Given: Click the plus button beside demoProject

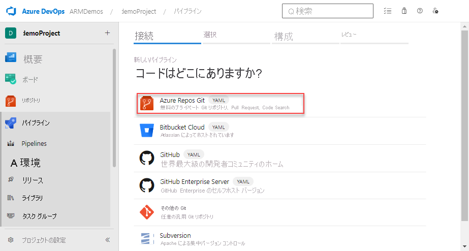Looking at the screenshot, I should tap(107, 33).
